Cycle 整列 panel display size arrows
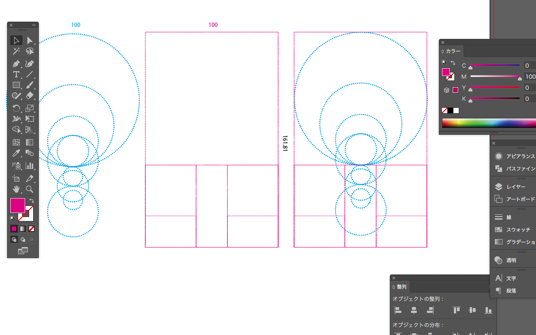This screenshot has width=536, height=335. [393, 287]
